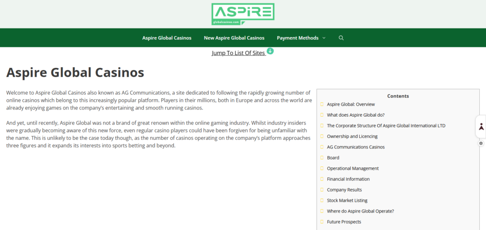The width and height of the screenshot is (486, 230).
Task: Click the yellow bullet beside Operational Management
Action: click(322, 168)
